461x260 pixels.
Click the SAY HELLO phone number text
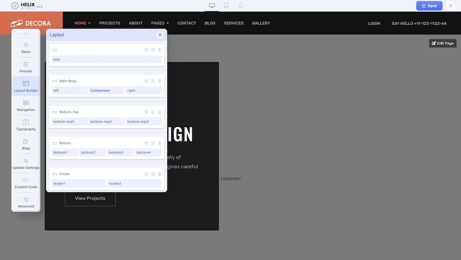tap(419, 24)
